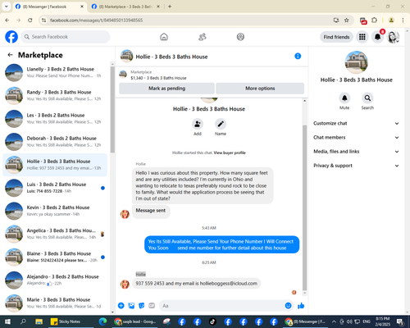Open more actions plus icon in composer
The width and height of the screenshot is (410, 328).
(121, 306)
